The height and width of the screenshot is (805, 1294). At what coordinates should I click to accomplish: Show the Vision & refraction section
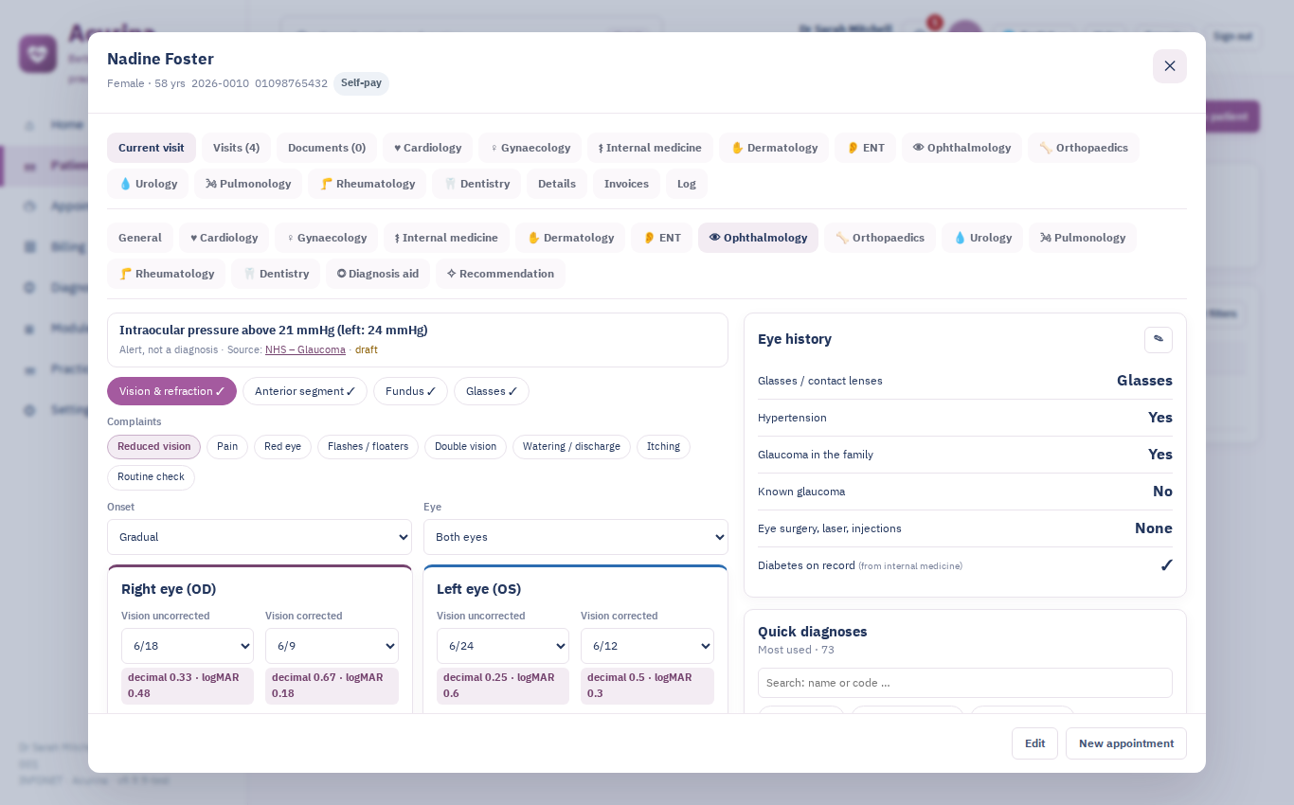(x=171, y=391)
